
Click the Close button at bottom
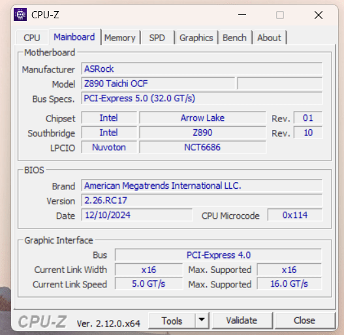pos(305,321)
